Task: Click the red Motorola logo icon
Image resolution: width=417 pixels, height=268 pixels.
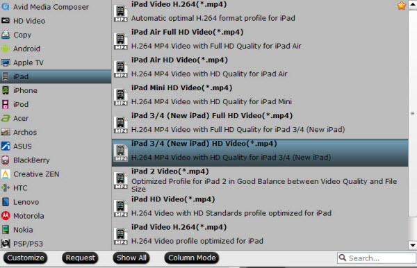Action: (6, 216)
